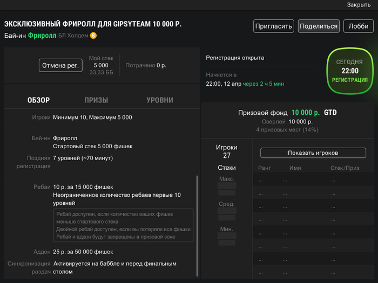Click the Мой стек 5 000 value
Screen dimensions: 378x283
[101, 65]
